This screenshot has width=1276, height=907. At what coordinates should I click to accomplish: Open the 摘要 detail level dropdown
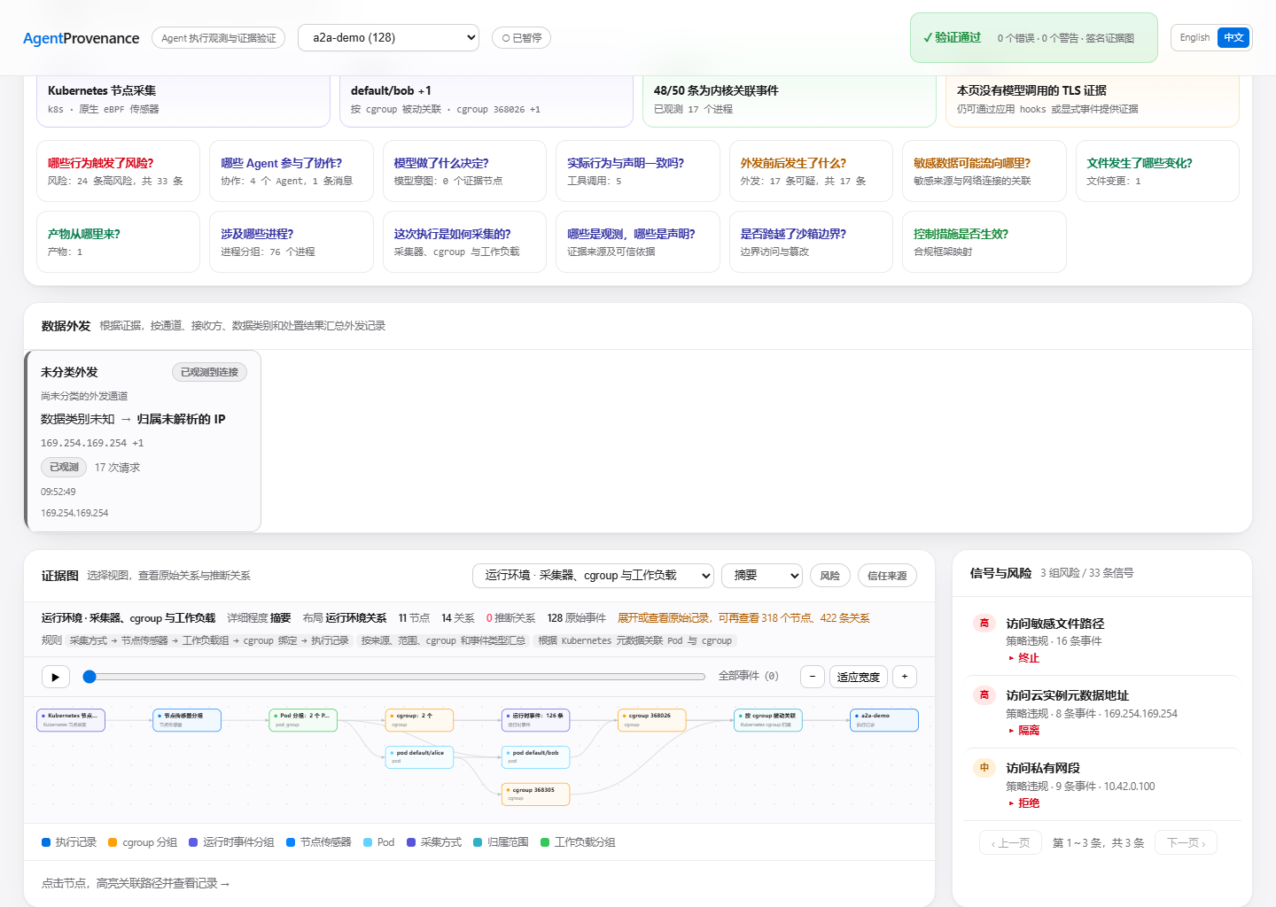[762, 576]
